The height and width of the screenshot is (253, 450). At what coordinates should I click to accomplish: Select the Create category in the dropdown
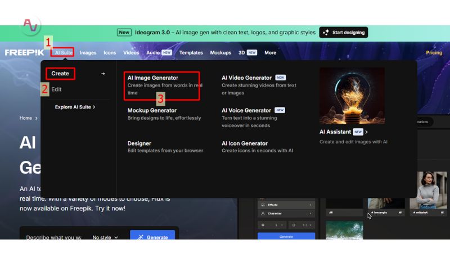point(60,74)
